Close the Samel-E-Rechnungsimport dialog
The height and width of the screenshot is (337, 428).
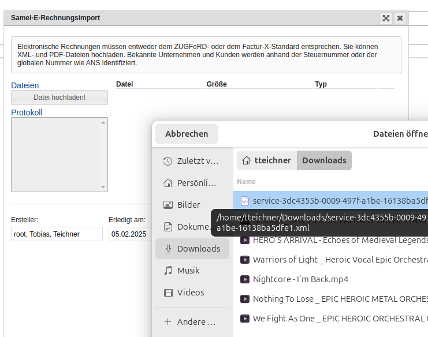tap(400, 18)
